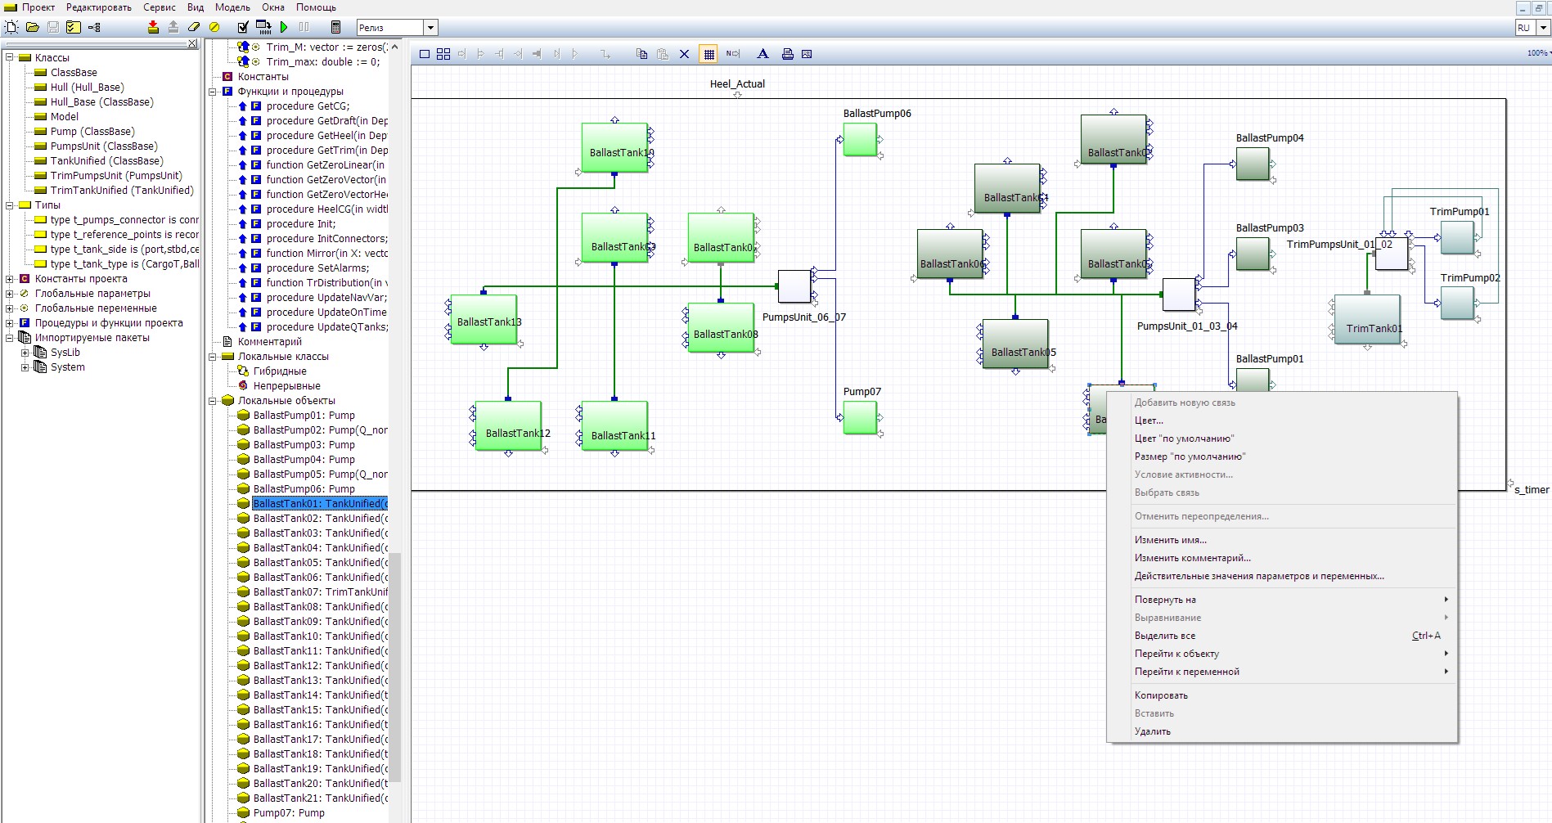Open the Проект menu

coord(38,7)
